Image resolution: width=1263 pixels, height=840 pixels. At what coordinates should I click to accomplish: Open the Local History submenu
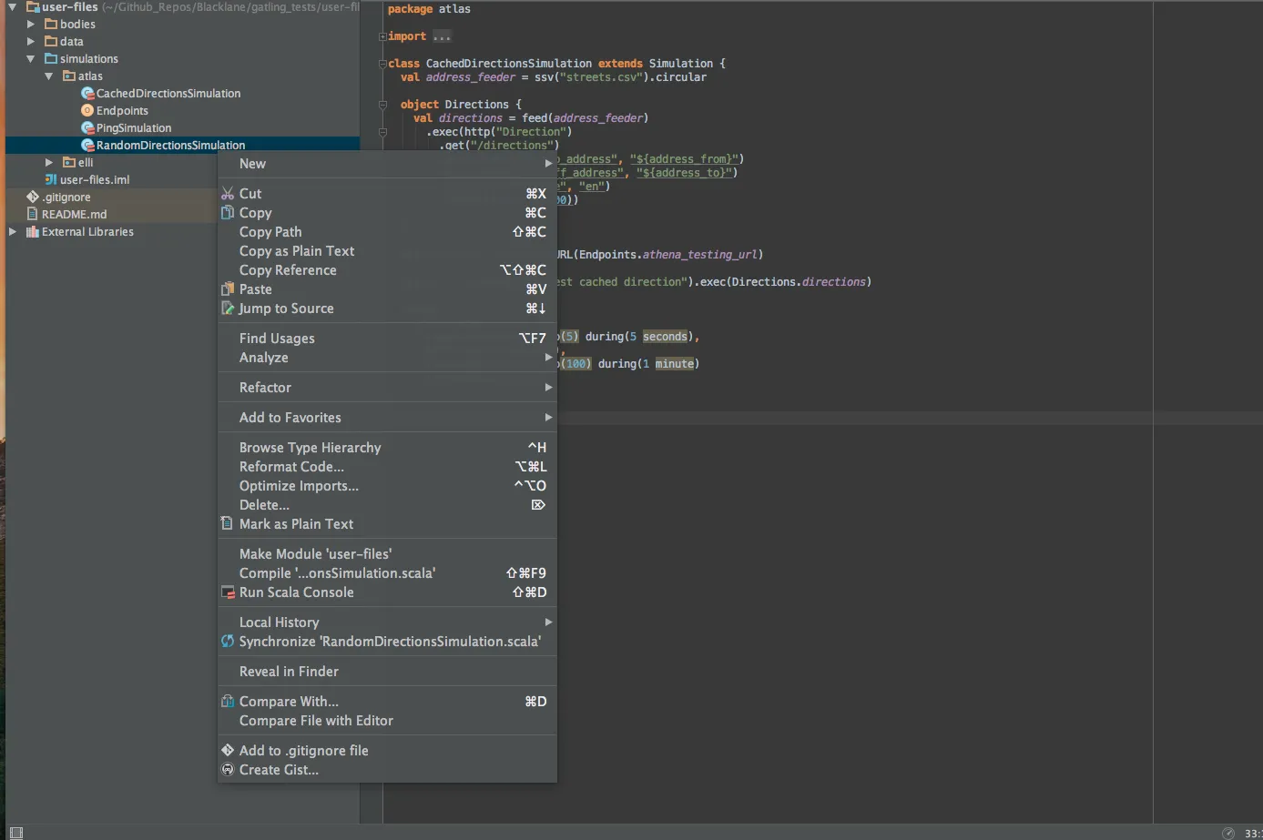(387, 622)
